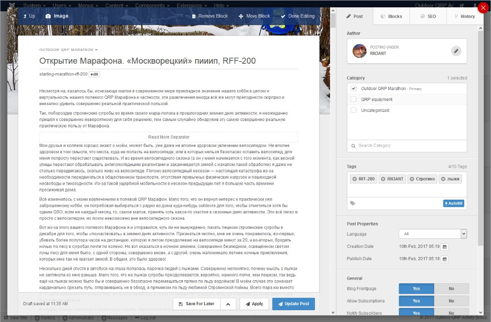Click the Remove Block trash icon
The width and height of the screenshot is (491, 322).
[x=194, y=16]
